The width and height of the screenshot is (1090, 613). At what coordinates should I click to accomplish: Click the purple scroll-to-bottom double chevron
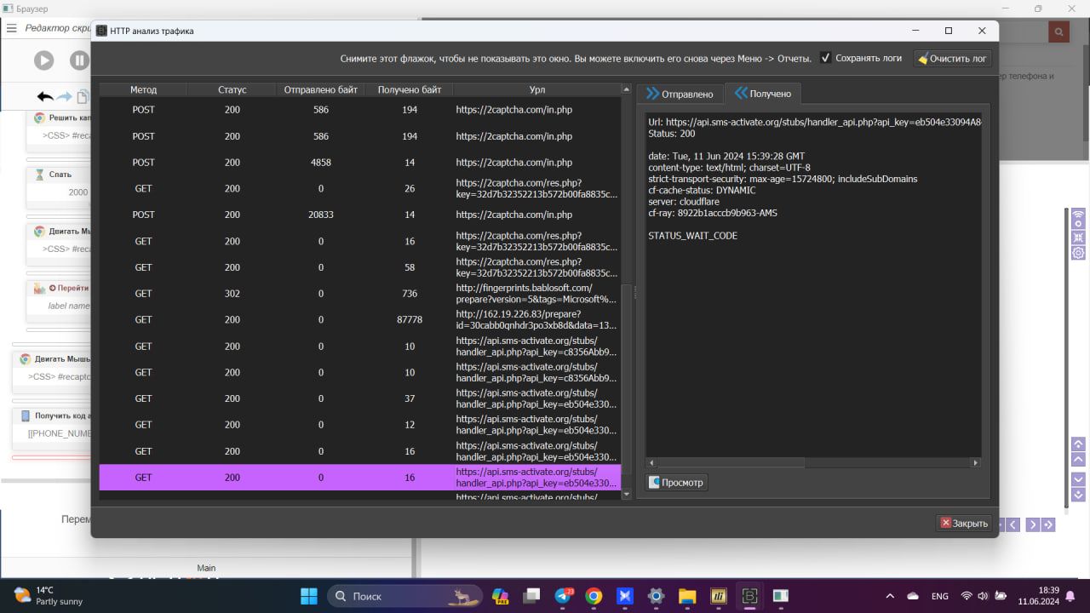1078,495
